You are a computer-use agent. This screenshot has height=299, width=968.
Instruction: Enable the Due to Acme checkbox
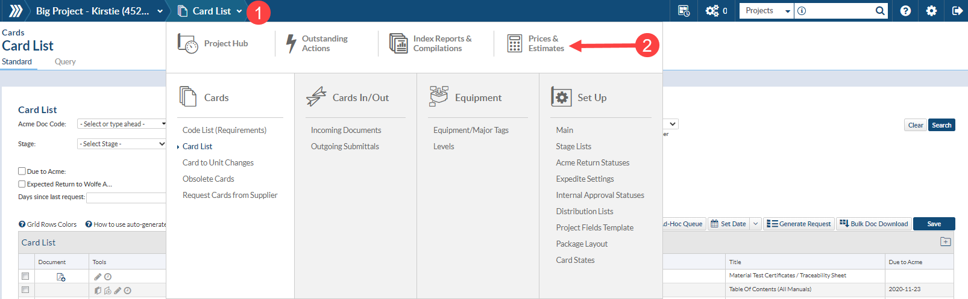coord(22,171)
